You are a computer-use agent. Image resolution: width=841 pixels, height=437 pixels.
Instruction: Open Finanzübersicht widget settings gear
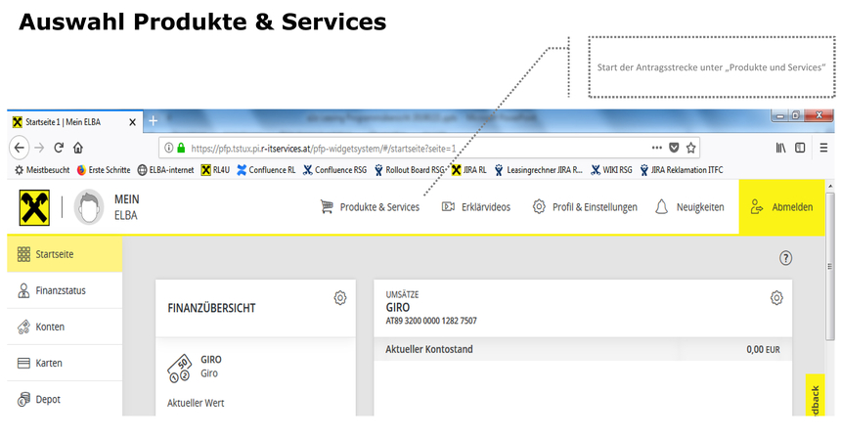click(x=339, y=297)
